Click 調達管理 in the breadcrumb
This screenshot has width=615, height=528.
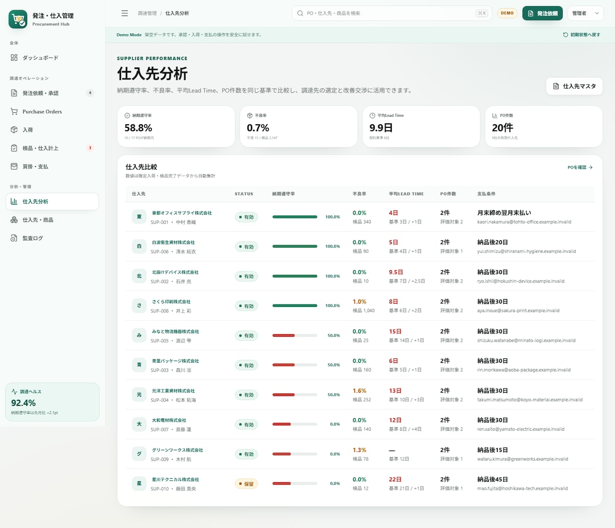click(147, 13)
